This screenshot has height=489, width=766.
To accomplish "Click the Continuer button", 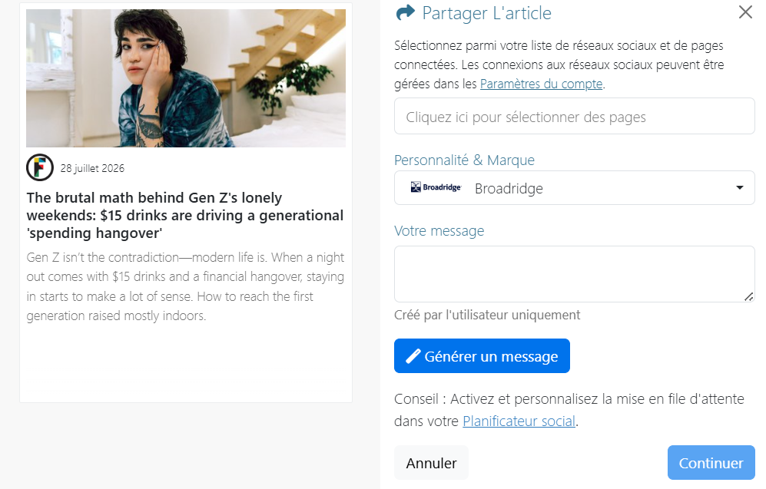I will coord(711,463).
